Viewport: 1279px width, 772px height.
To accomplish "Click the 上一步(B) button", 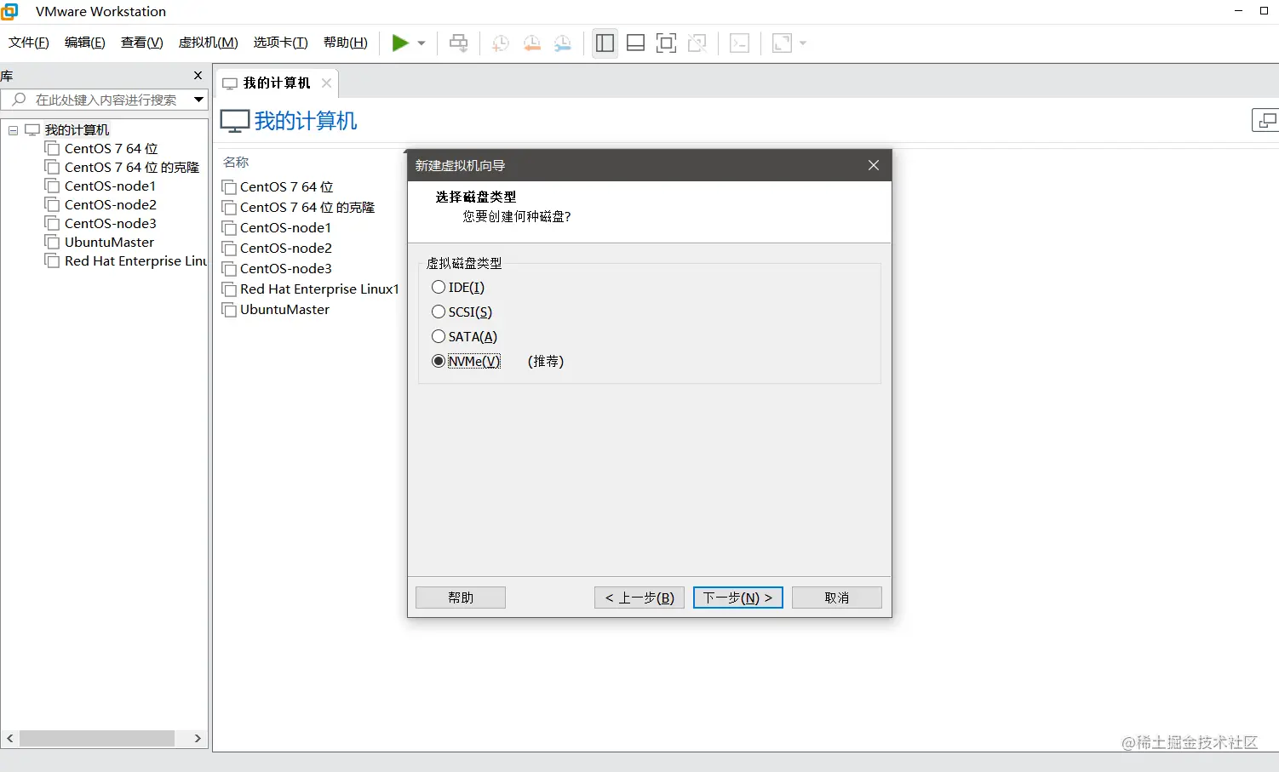I will click(639, 598).
